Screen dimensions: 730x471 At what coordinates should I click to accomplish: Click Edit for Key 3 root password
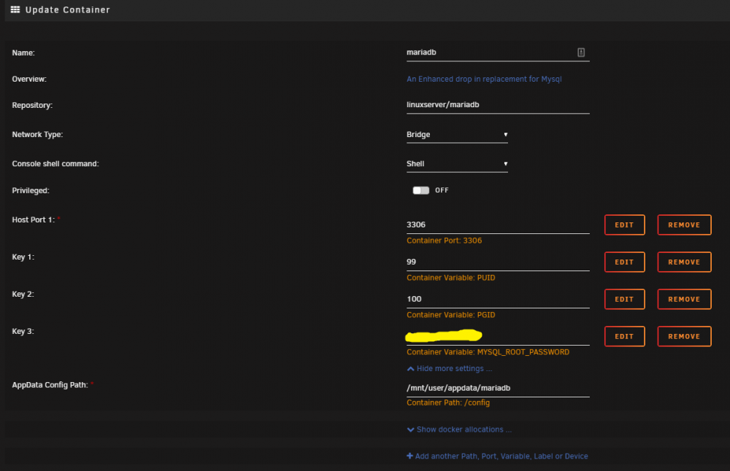[624, 336]
